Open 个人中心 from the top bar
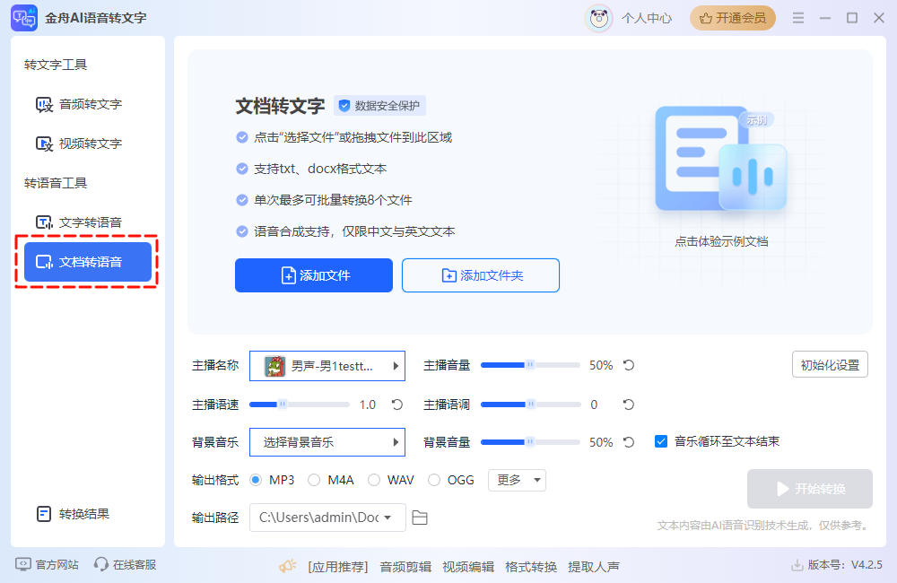897x583 pixels. coord(647,17)
